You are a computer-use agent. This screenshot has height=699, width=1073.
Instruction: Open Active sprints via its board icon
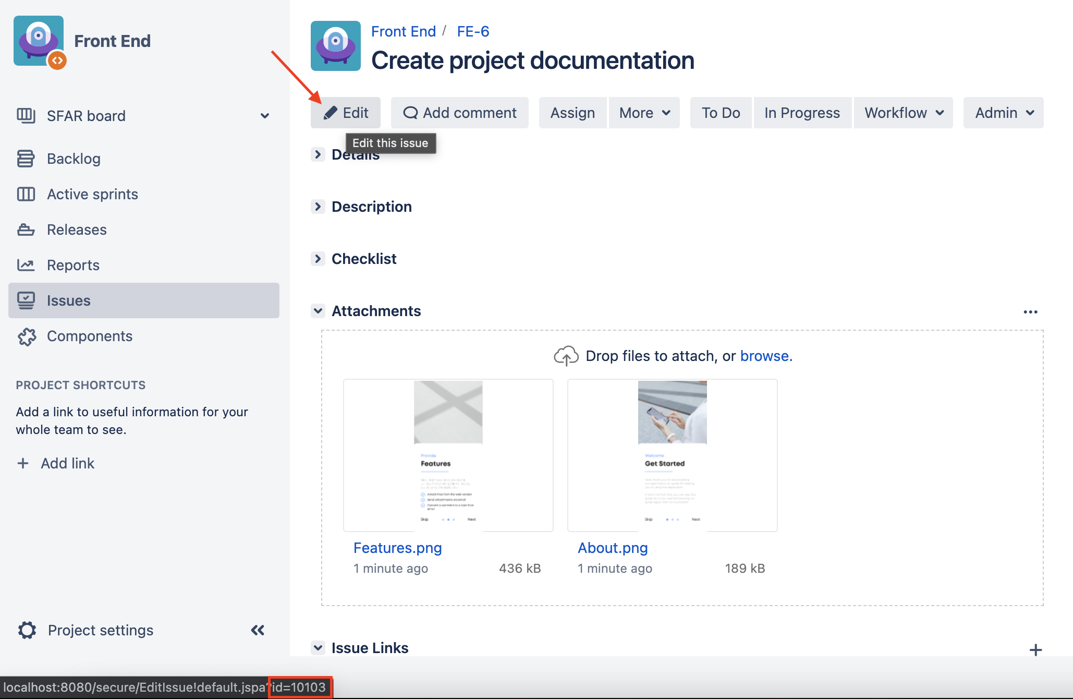26,194
